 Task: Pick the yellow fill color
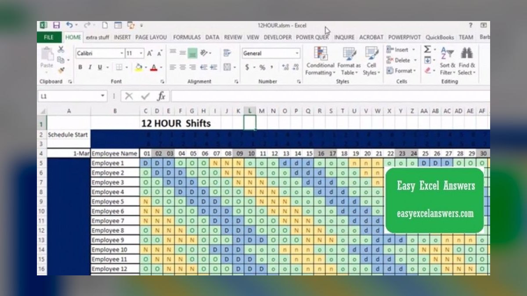pos(139,67)
